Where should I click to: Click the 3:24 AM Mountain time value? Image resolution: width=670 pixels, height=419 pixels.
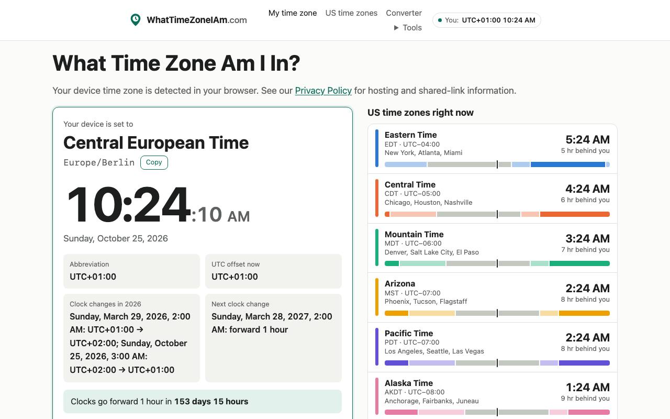point(587,238)
